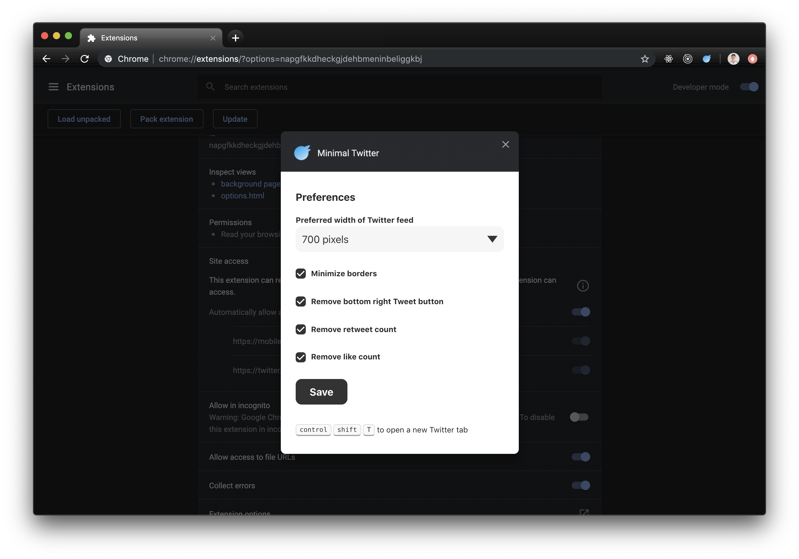Open a new tab with plus button
The width and height of the screenshot is (799, 559).
[x=235, y=38]
